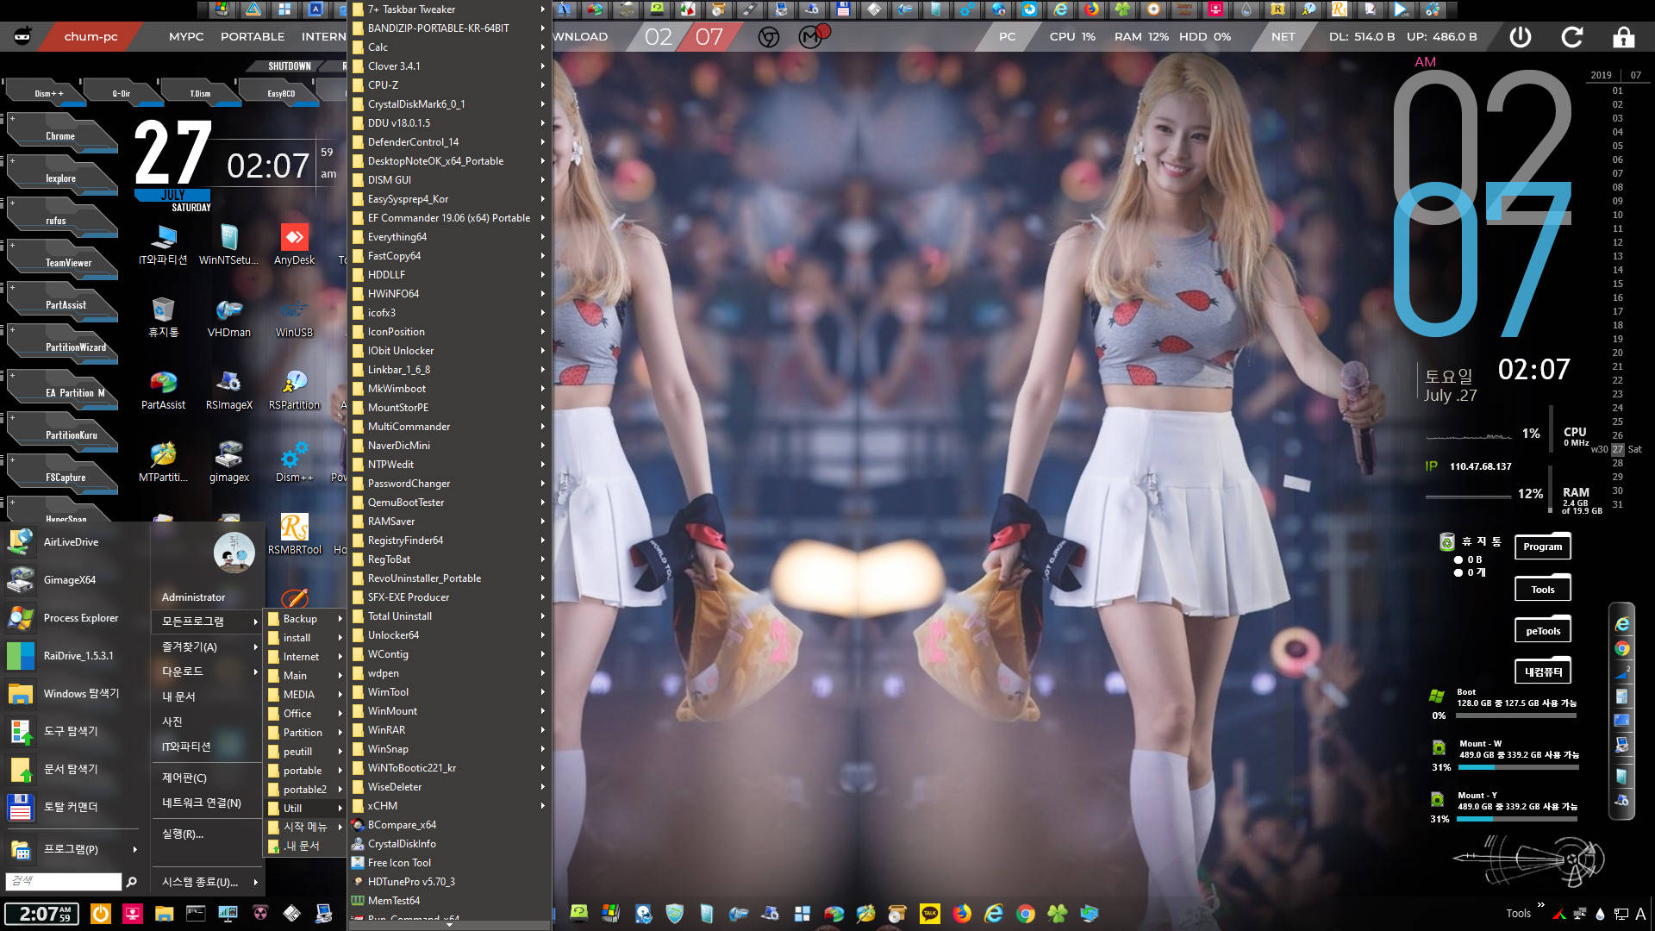Click the PartitionWizard launcher button

tap(62, 347)
